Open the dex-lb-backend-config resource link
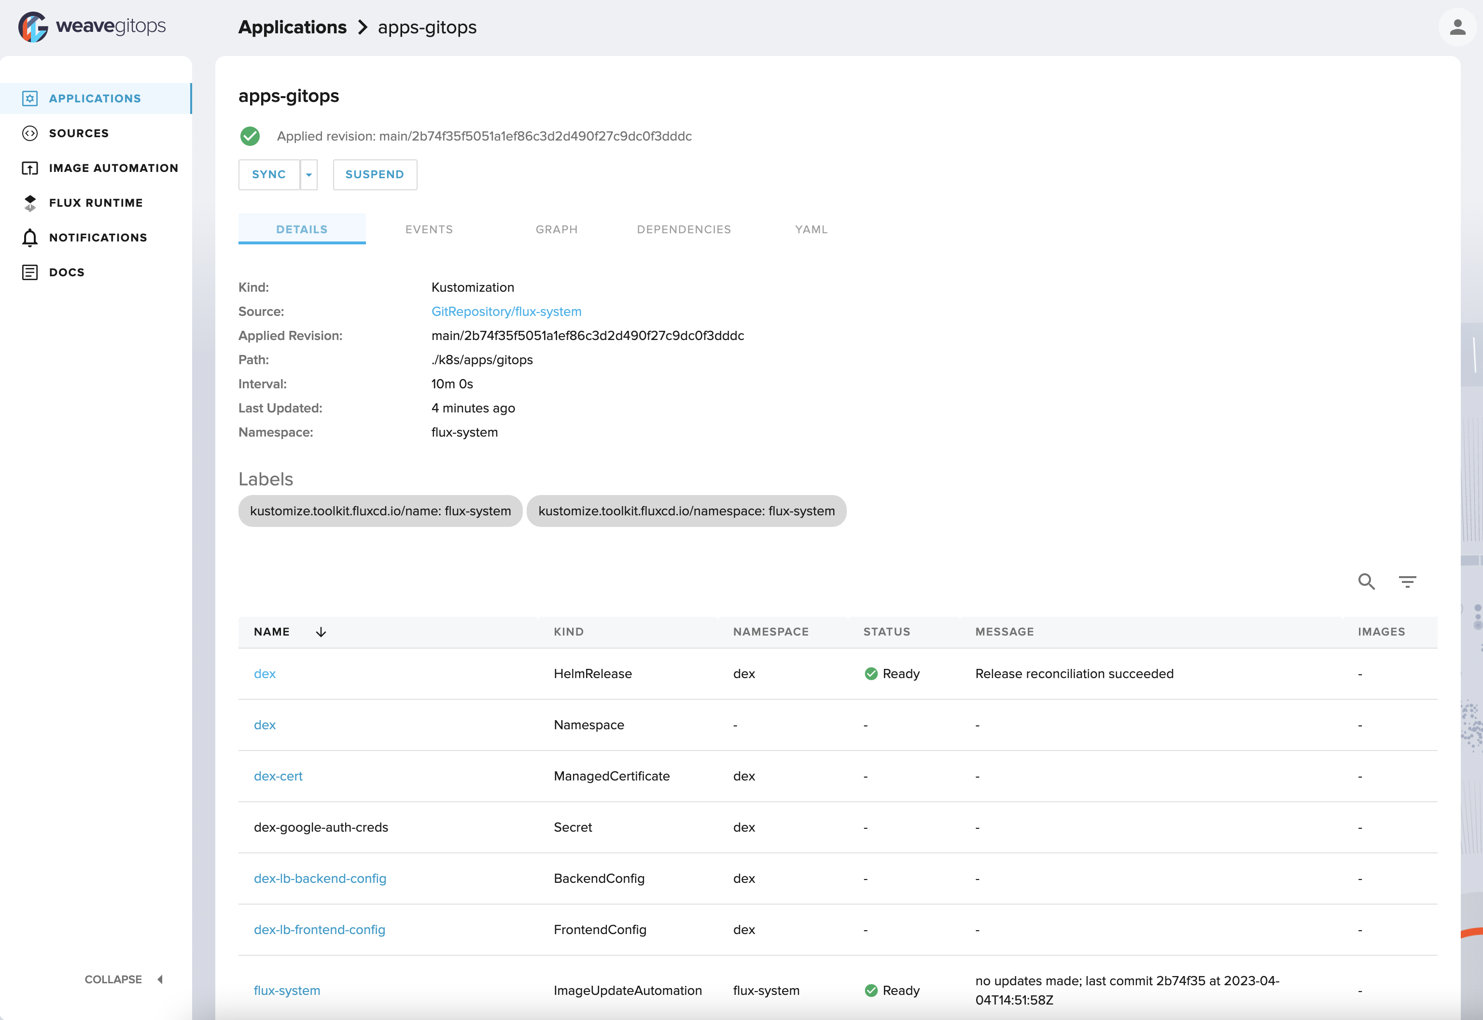 (x=320, y=878)
